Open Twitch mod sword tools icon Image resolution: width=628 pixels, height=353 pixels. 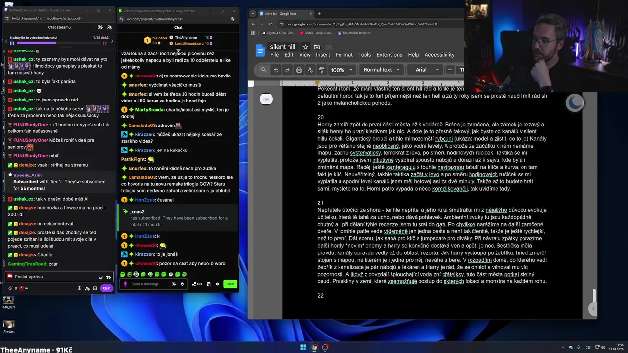pos(87,288)
